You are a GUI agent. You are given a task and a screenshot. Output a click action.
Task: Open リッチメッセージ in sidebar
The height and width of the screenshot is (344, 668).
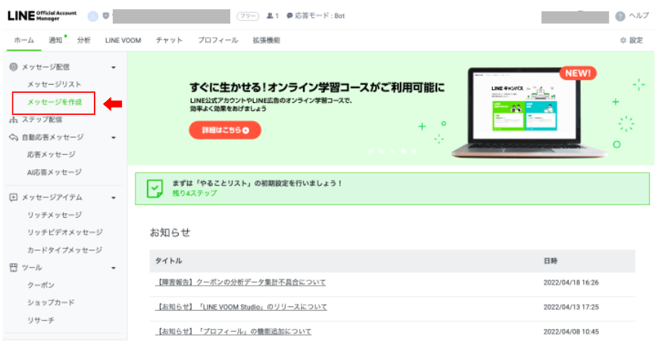[55, 215]
